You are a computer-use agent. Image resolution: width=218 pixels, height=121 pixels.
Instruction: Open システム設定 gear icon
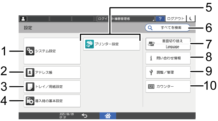point(30,51)
